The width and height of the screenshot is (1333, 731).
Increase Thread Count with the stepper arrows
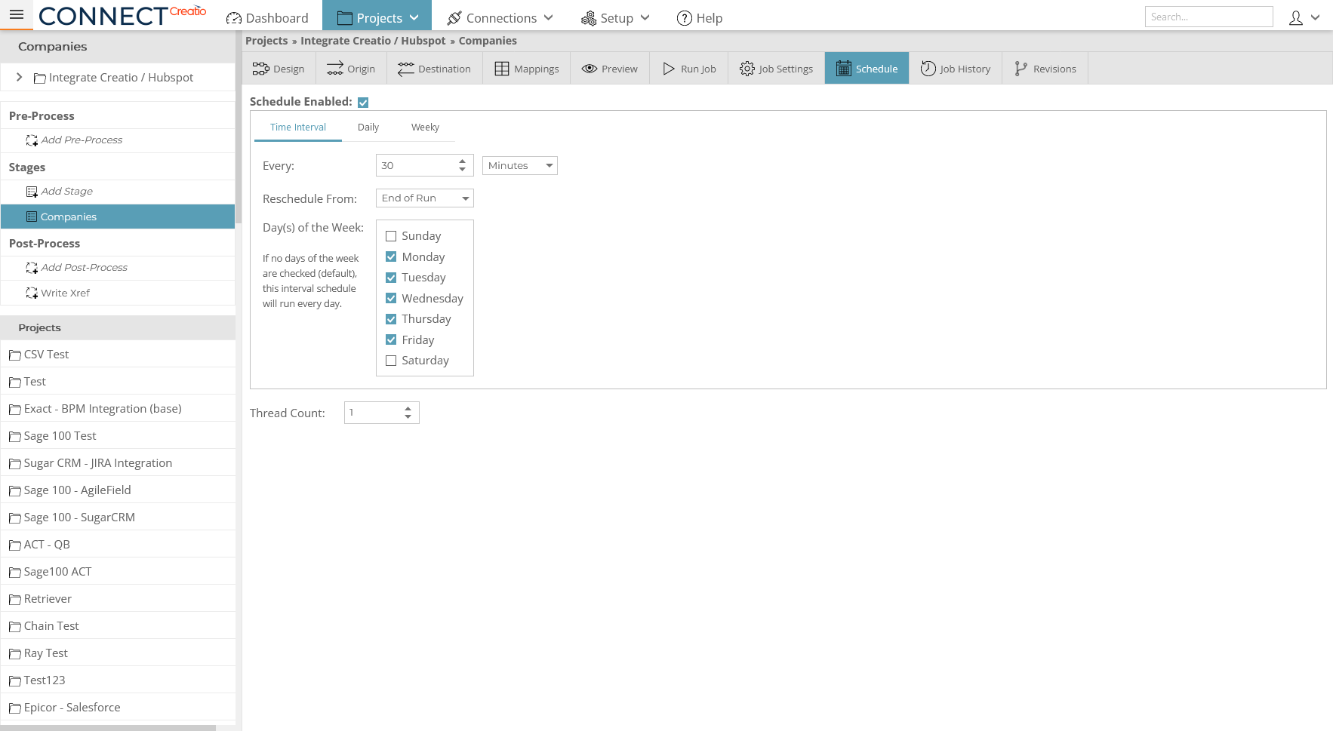pos(408,408)
